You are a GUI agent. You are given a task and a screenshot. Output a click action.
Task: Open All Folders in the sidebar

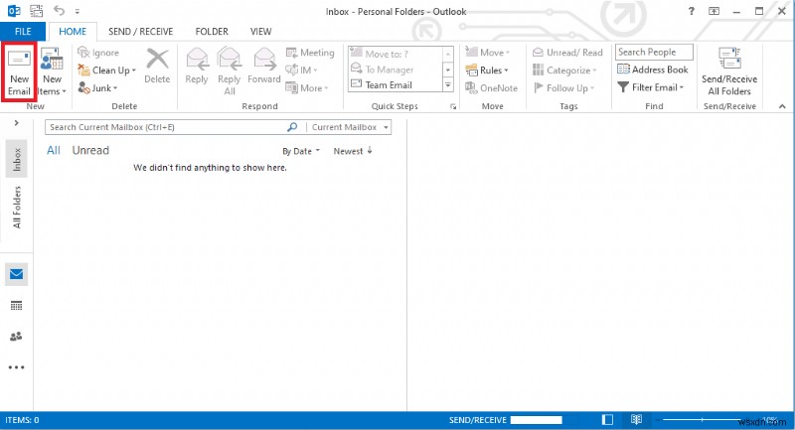coord(17,208)
